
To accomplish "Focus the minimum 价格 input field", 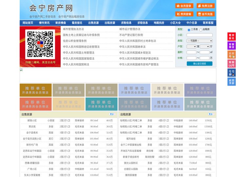I will [191, 58].
